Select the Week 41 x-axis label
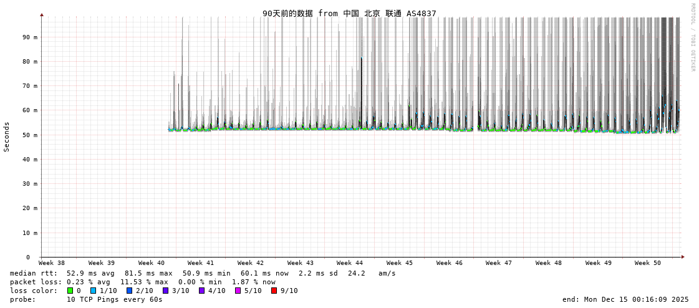699x308 pixels. pos(200,263)
